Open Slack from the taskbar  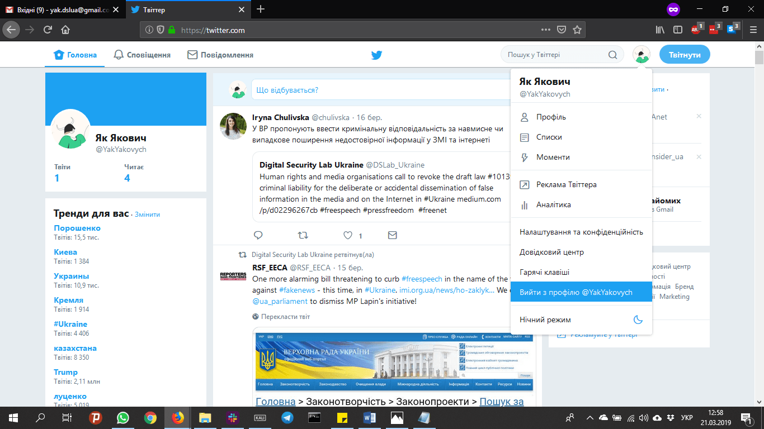tap(233, 418)
